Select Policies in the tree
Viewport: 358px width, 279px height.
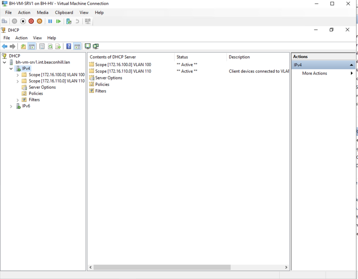click(x=36, y=94)
